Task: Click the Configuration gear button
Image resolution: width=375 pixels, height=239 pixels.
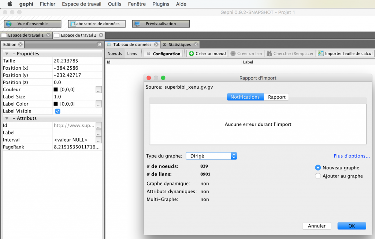Action: click(x=163, y=54)
